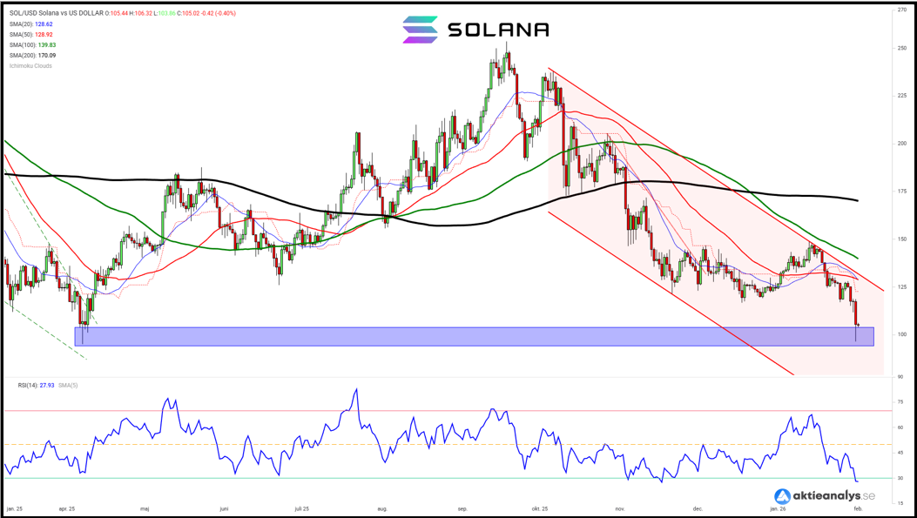Viewport: 917px width, 518px height.
Task: Click the RSI(14) 27.93 indicator label
Action: pyautogui.click(x=37, y=386)
